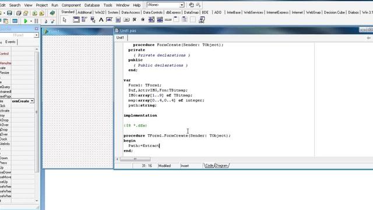Pick the CheckBox component icon
The width and height of the screenshot is (373, 210).
point(135,20)
